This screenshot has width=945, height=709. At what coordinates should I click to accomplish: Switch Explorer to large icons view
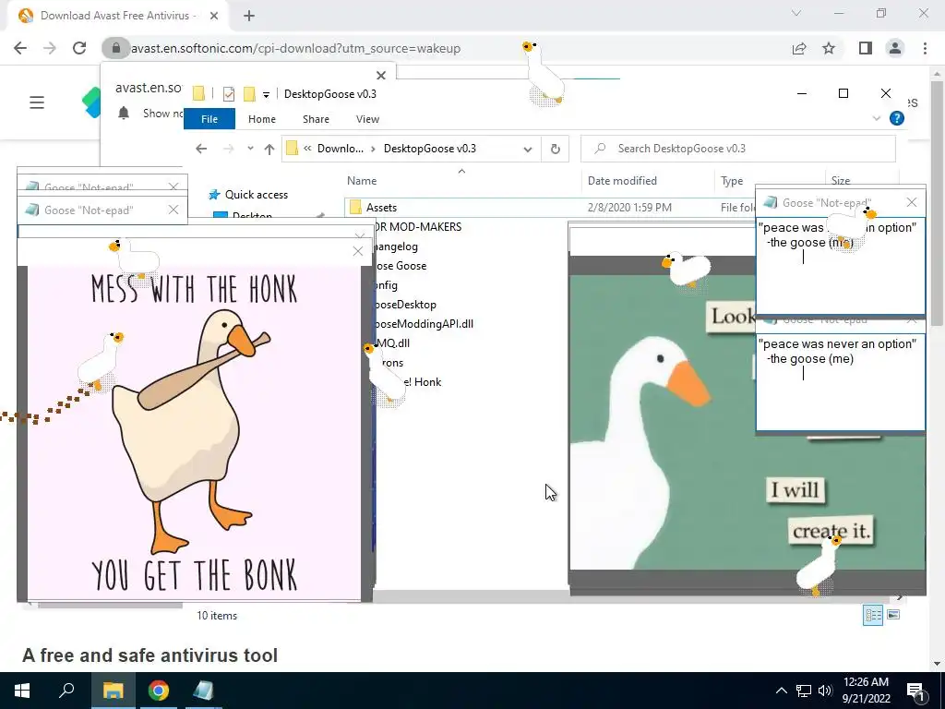[893, 615]
